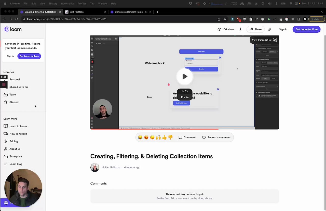The image size is (326, 211).
Task: Open the Enterprise page
Action: (x=13, y=156)
